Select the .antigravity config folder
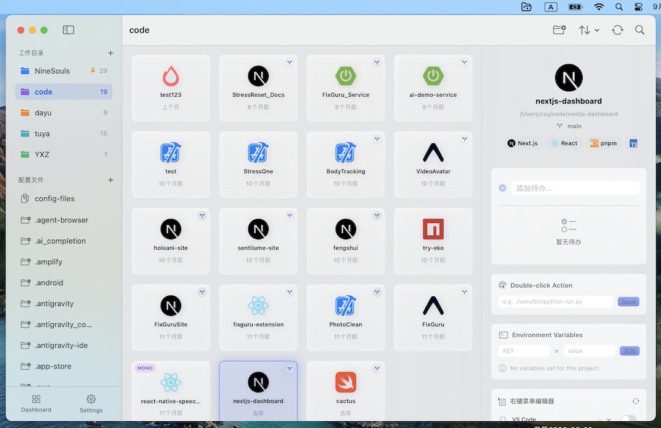 point(64,303)
